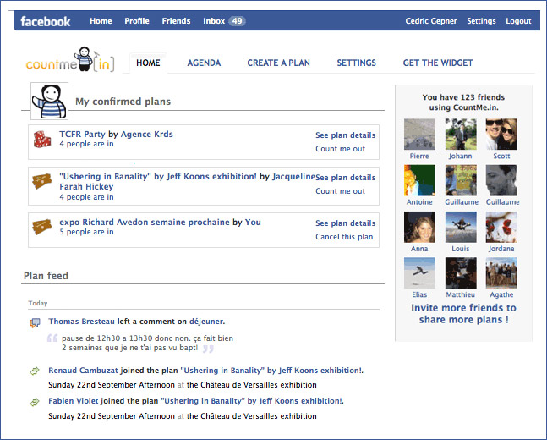Click Louis's skydiving friend photo
The height and width of the screenshot is (440, 547).
pyautogui.click(x=461, y=227)
